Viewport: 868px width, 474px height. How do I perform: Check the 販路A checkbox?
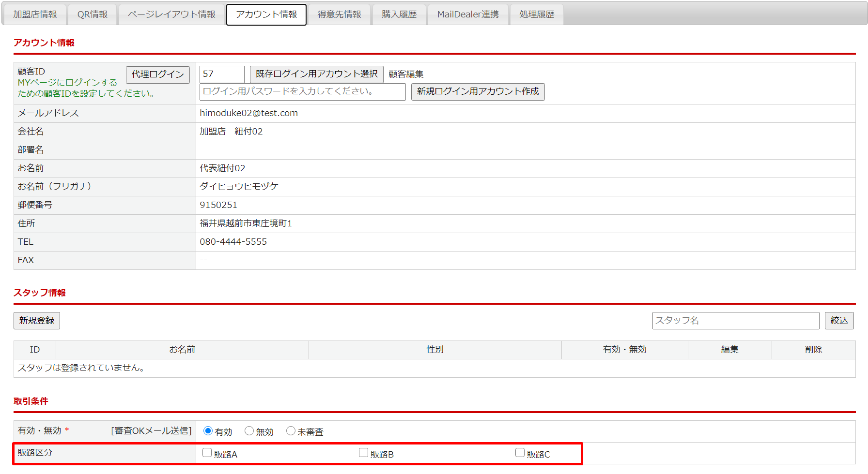pyautogui.click(x=207, y=453)
